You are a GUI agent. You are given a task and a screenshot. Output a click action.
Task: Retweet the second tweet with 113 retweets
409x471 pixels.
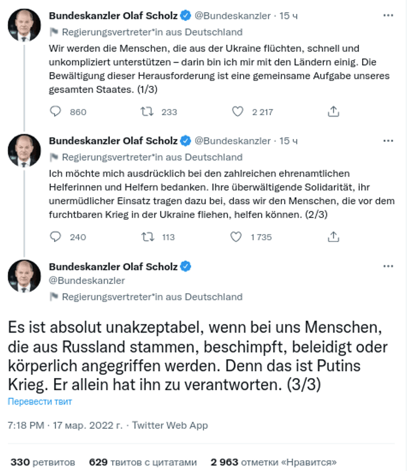tap(146, 237)
